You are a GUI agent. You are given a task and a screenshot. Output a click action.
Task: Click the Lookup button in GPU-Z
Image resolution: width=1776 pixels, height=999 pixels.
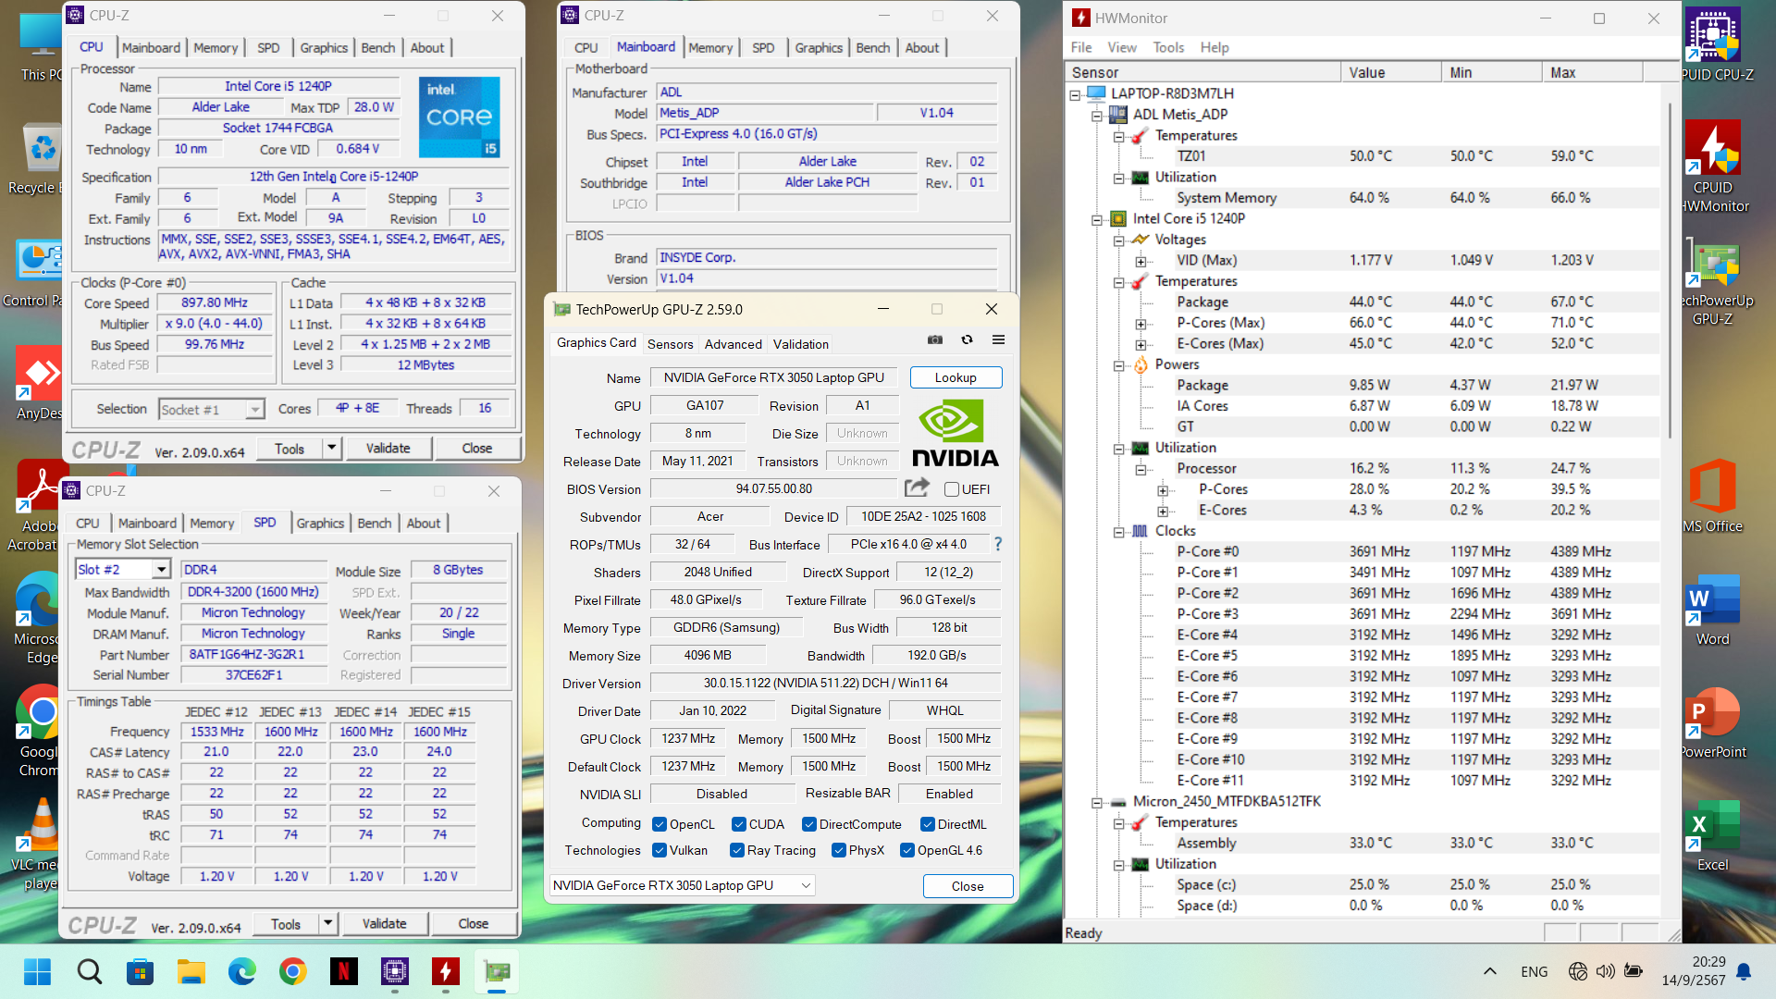(x=956, y=377)
